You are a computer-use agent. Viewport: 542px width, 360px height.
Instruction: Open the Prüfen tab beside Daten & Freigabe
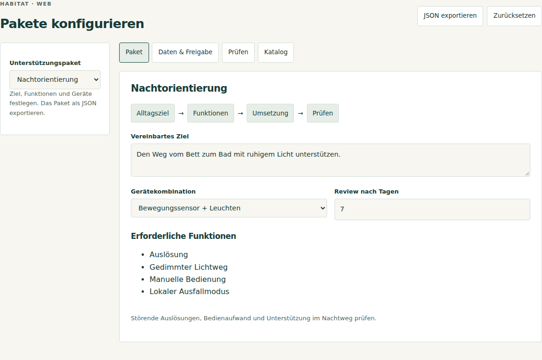pyautogui.click(x=238, y=52)
